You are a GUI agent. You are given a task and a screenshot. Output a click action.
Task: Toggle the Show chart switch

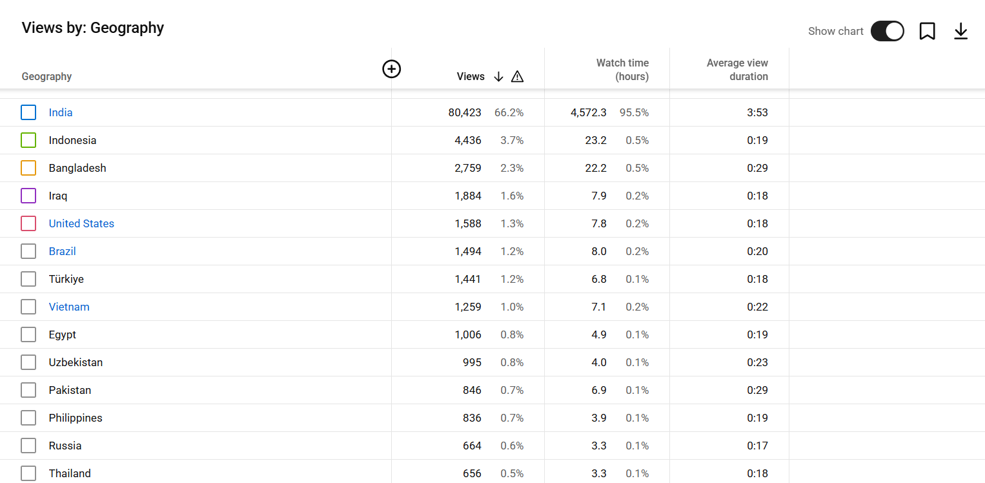pos(887,31)
